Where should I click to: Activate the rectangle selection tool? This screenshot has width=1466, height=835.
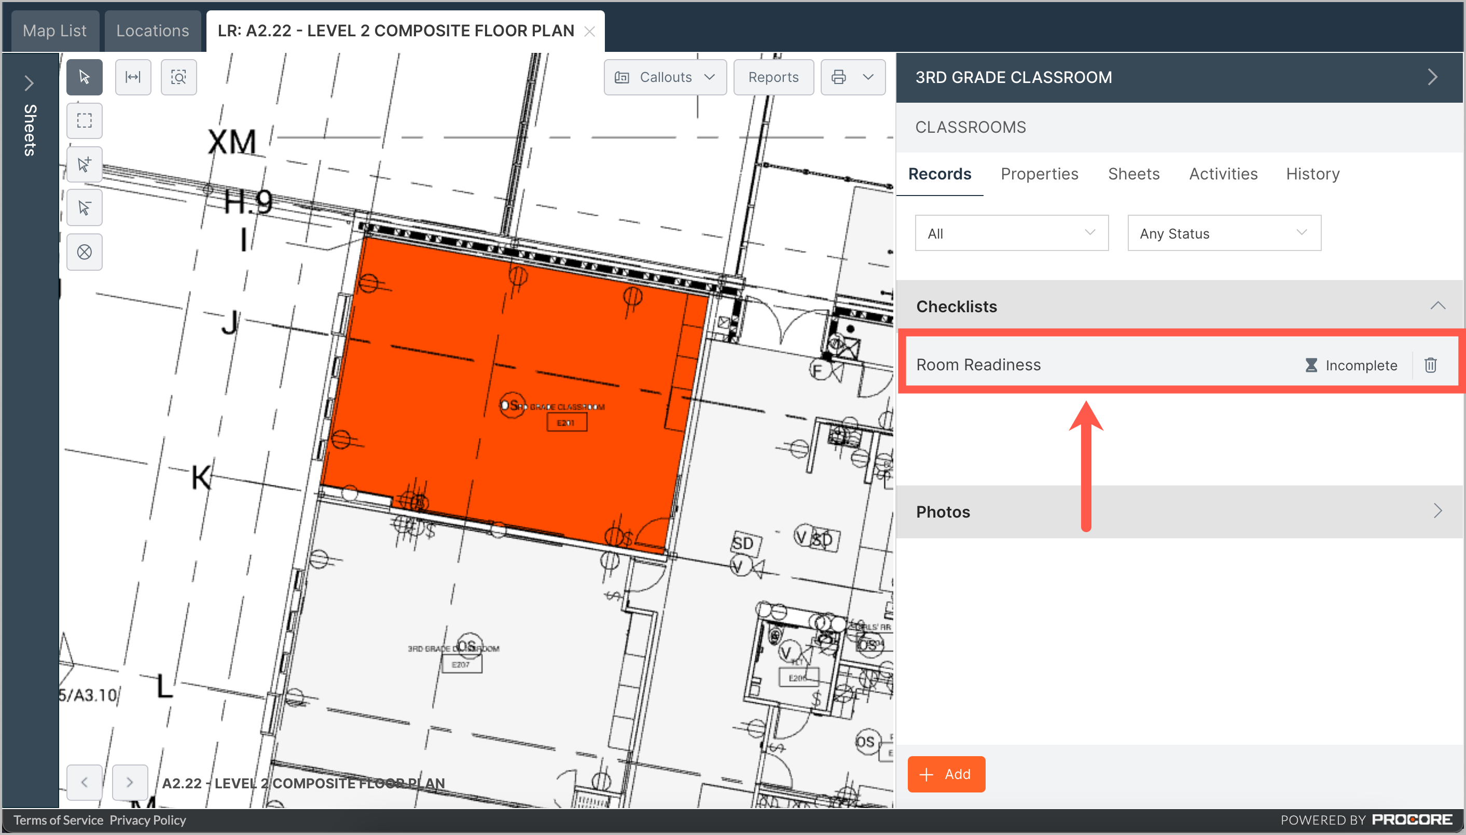tap(85, 120)
